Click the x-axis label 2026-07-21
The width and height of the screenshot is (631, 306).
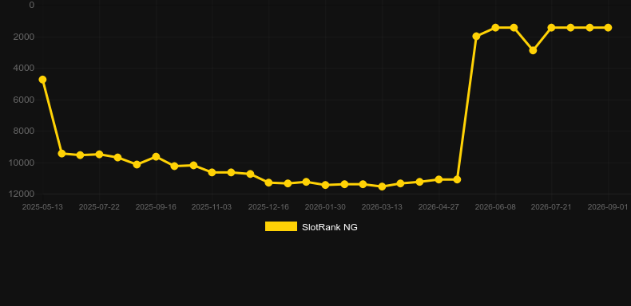[551, 207]
